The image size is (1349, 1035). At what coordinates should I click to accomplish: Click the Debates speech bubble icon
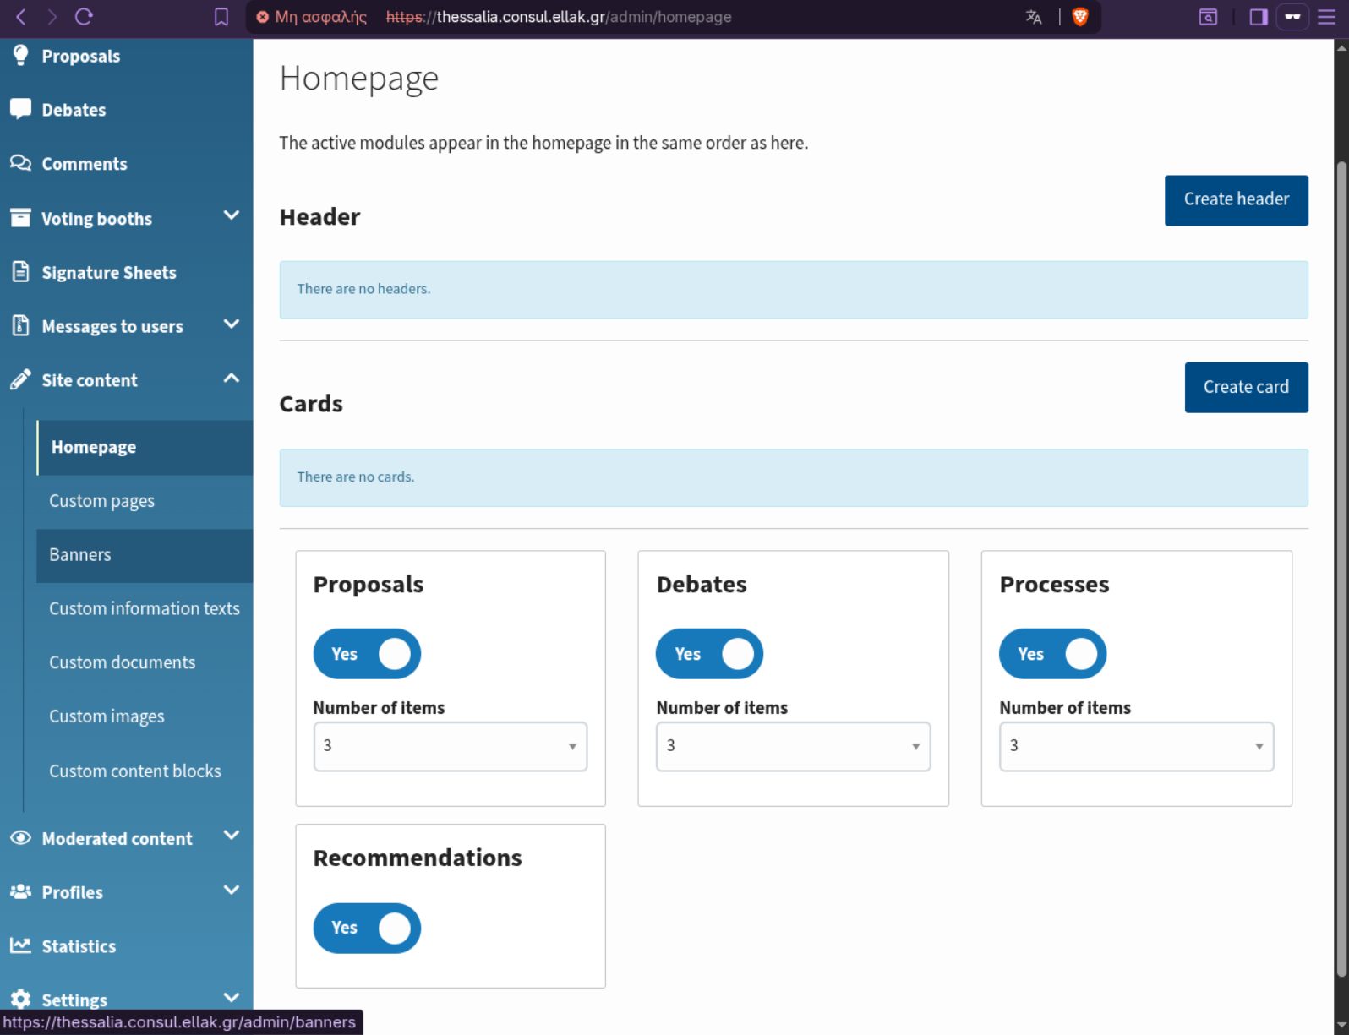[21, 109]
